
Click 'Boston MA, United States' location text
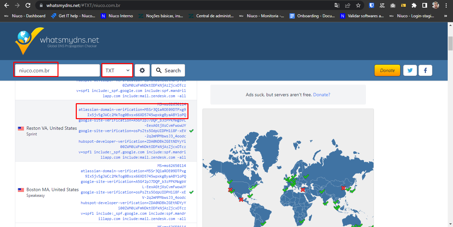(53, 189)
